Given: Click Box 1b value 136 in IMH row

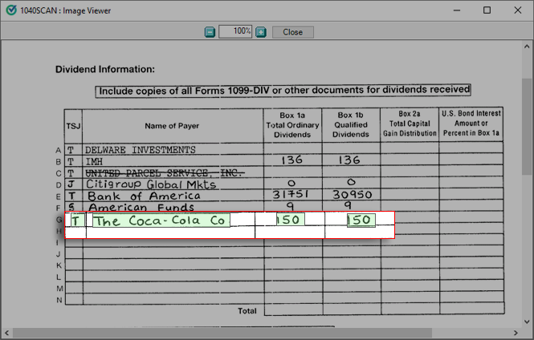Looking at the screenshot, I should tap(349, 160).
